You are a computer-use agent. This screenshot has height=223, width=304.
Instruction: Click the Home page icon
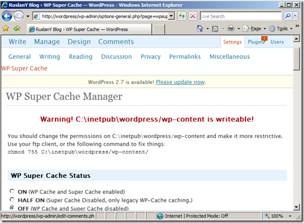pos(200,29)
